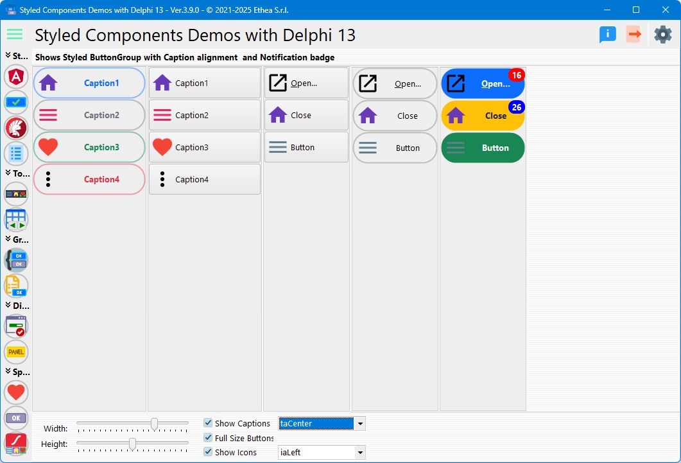Open the grid with green arrows icon
681x463 pixels.
click(16, 220)
